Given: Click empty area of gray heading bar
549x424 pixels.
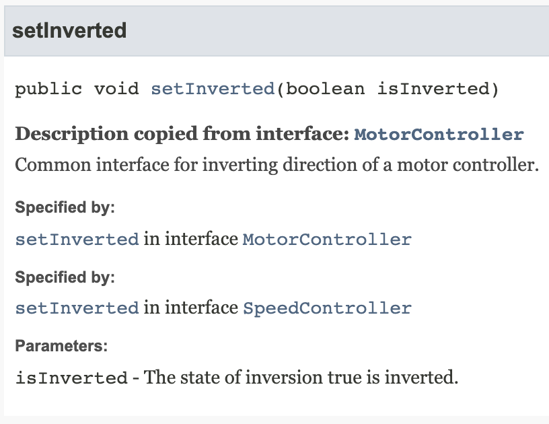Looking at the screenshot, I should (336, 31).
